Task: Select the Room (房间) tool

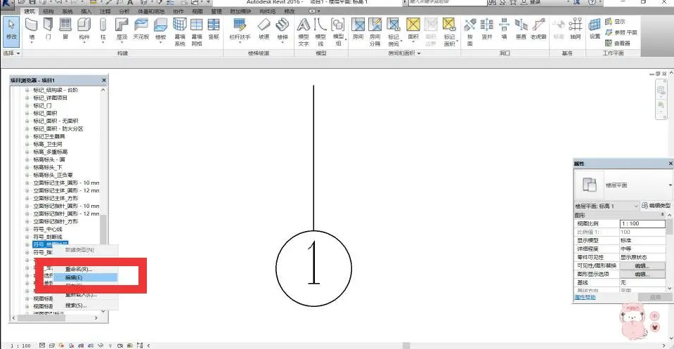Action: 358,29
